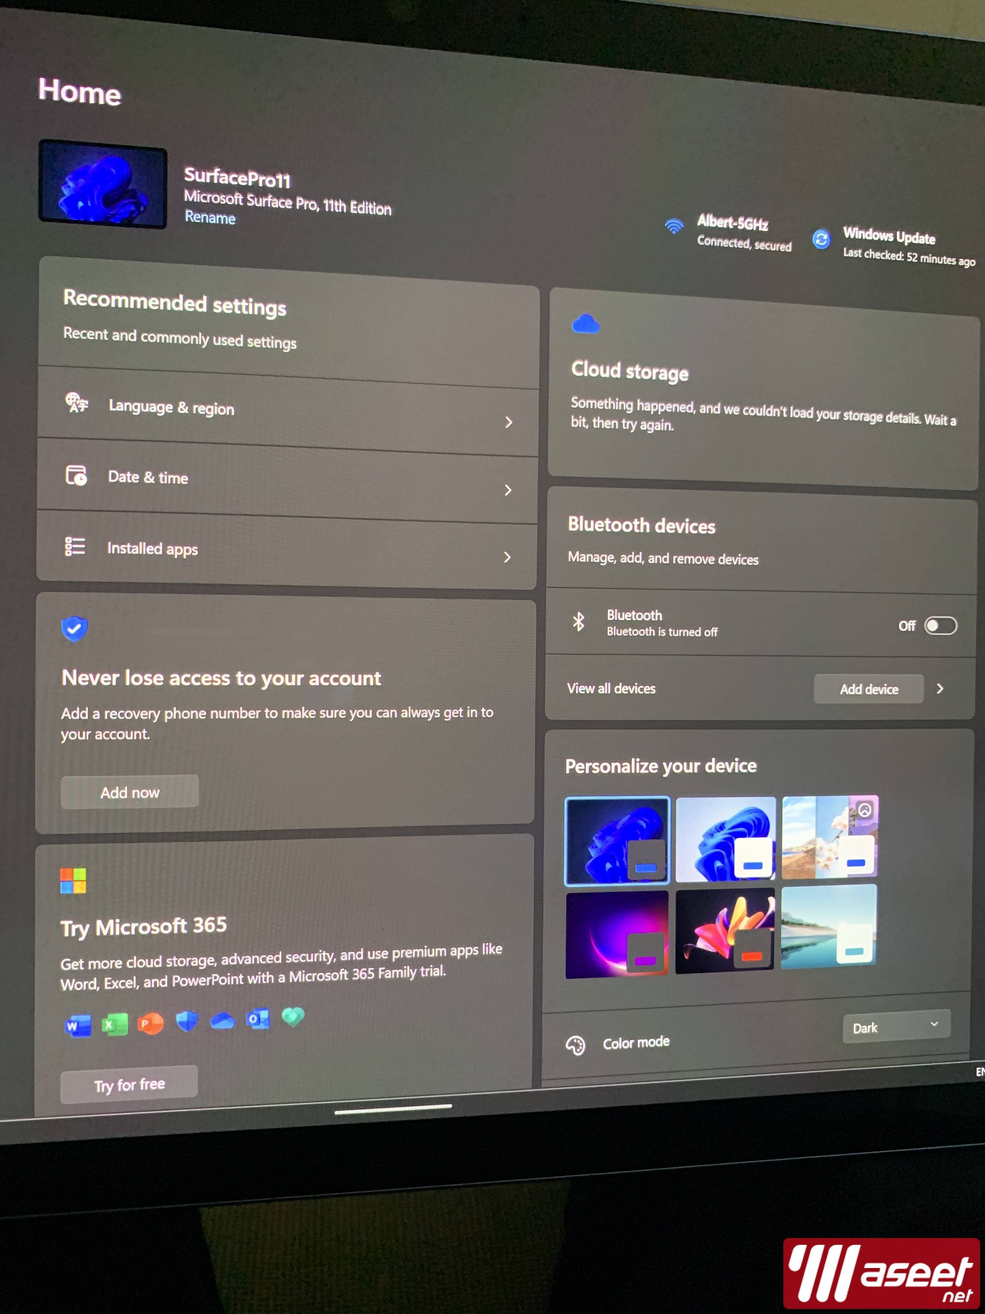Click the green heart Family Safety icon
The height and width of the screenshot is (1314, 985).
[x=293, y=1016]
